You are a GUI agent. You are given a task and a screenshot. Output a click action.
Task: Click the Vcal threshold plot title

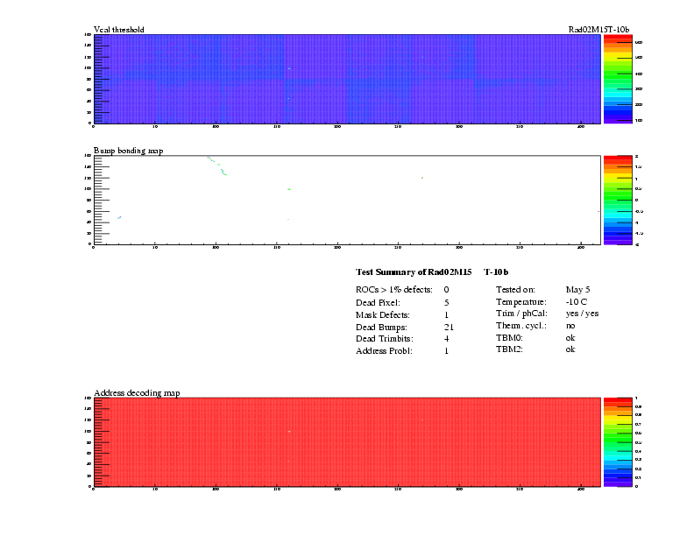[x=119, y=30]
